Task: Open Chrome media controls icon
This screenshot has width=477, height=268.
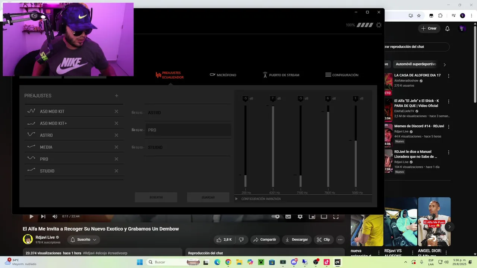Action: 454,16
